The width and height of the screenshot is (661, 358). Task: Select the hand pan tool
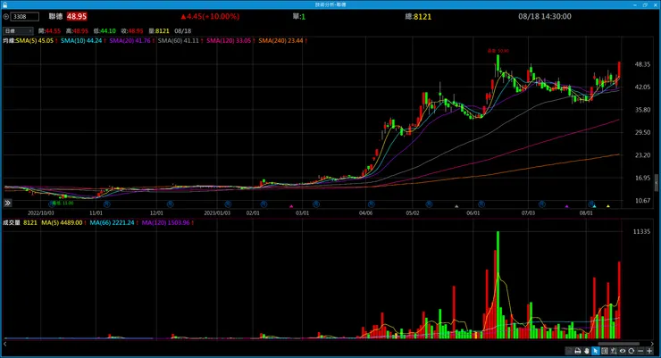tap(586, 351)
